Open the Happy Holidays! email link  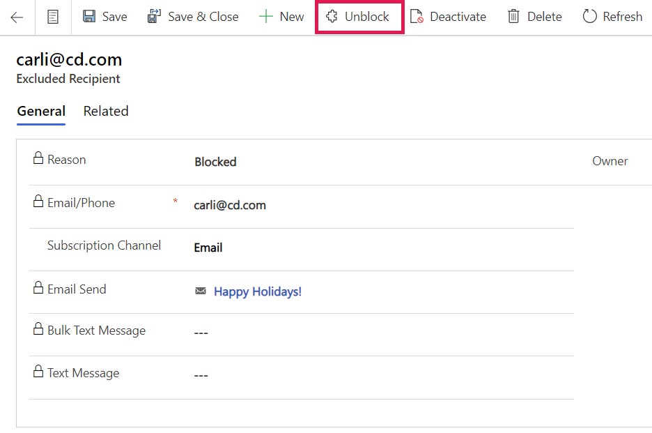(258, 291)
